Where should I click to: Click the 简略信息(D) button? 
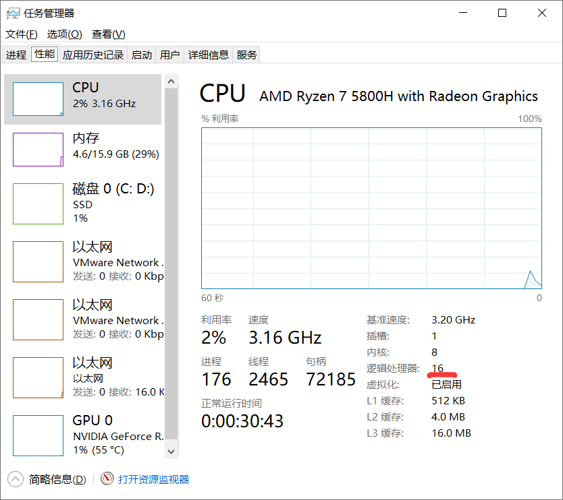point(57,479)
